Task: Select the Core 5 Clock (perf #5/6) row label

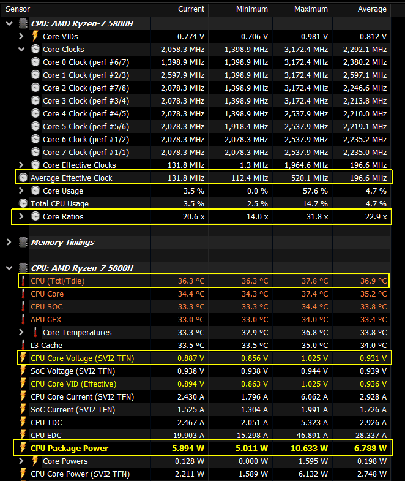Action: click(86, 127)
